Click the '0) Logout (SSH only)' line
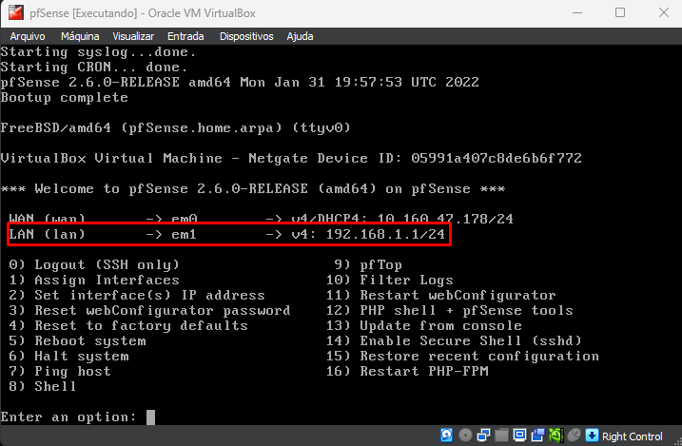The height and width of the screenshot is (446, 682). click(x=94, y=264)
